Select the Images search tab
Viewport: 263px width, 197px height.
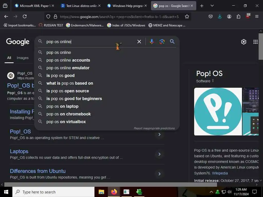[x=23, y=58]
